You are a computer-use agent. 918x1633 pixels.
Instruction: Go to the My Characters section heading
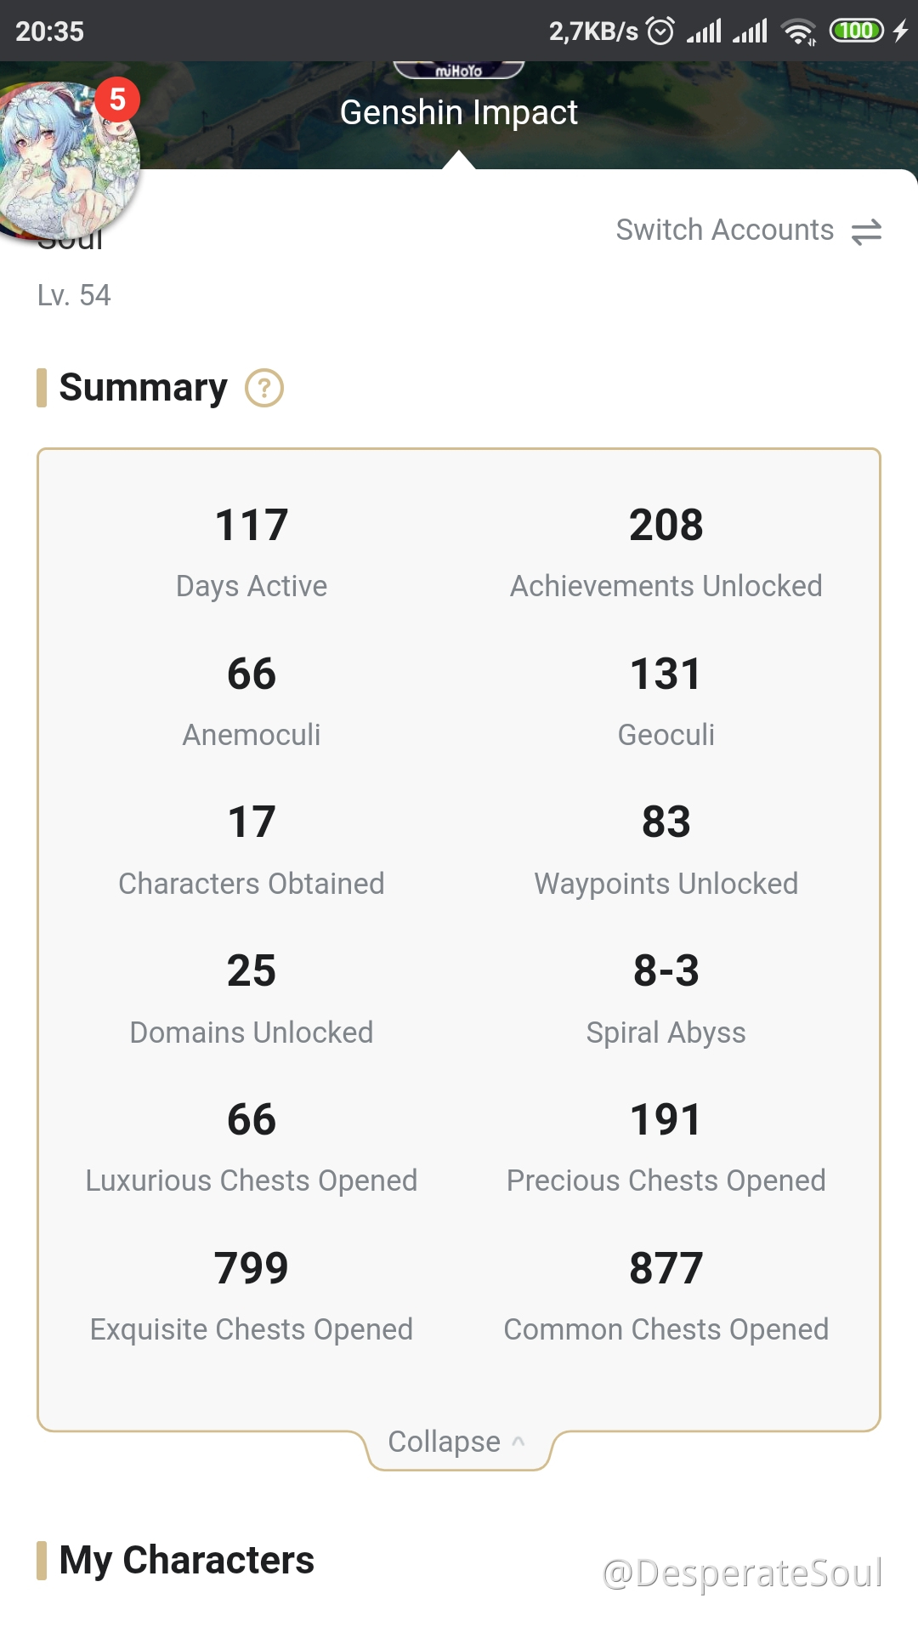(x=186, y=1560)
